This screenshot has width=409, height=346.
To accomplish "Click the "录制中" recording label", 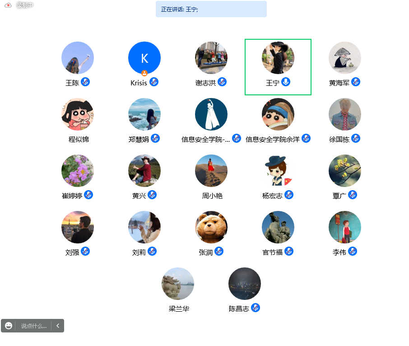I will (x=25, y=5).
